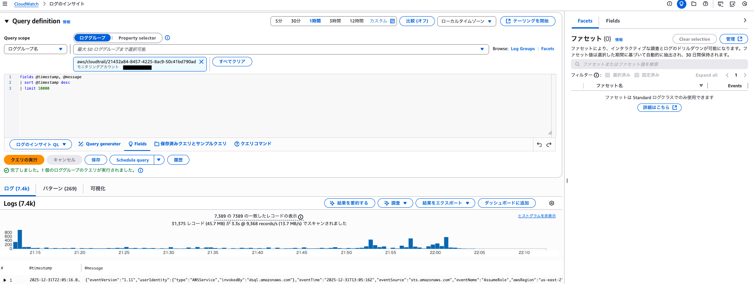Viewport: 754px width, 284px height.
Task: Redo the query edit
Action: (549, 145)
